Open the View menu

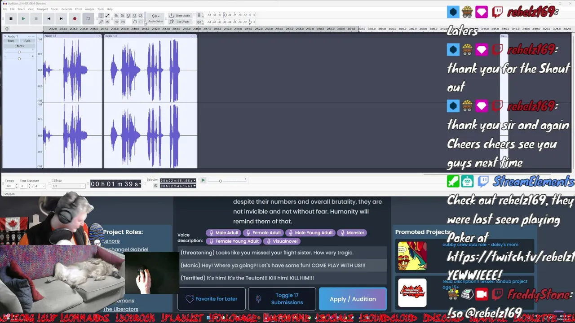click(31, 9)
